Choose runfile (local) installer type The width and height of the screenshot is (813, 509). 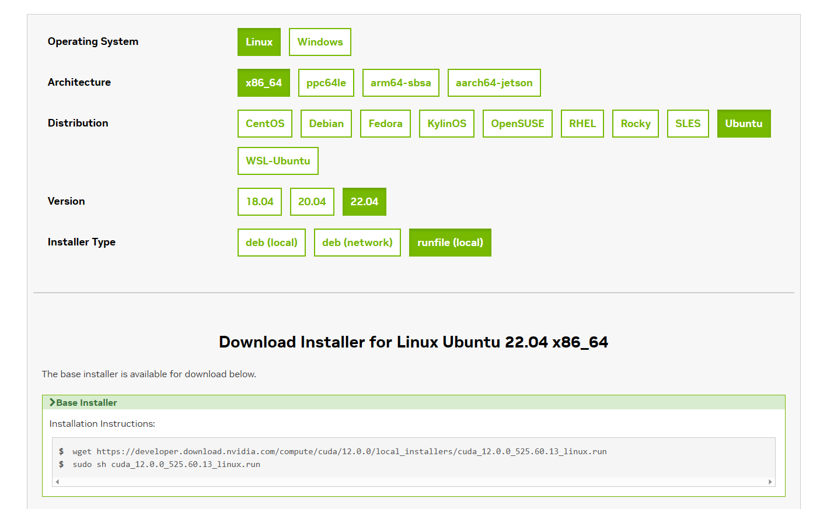[x=450, y=243]
